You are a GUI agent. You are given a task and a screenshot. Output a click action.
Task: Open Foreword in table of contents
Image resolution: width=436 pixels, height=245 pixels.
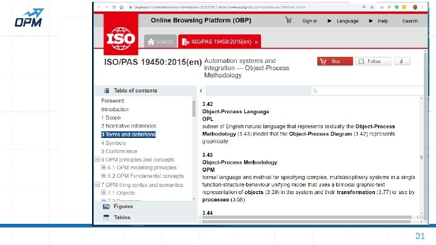coord(113,101)
